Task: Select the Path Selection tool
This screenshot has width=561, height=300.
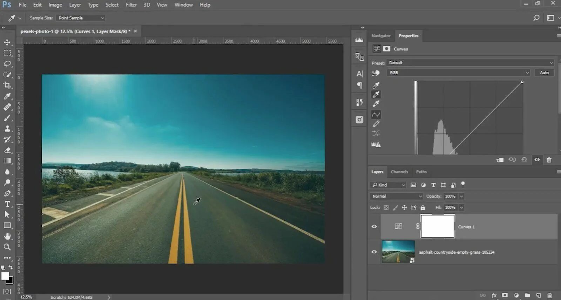Action: coord(7,215)
